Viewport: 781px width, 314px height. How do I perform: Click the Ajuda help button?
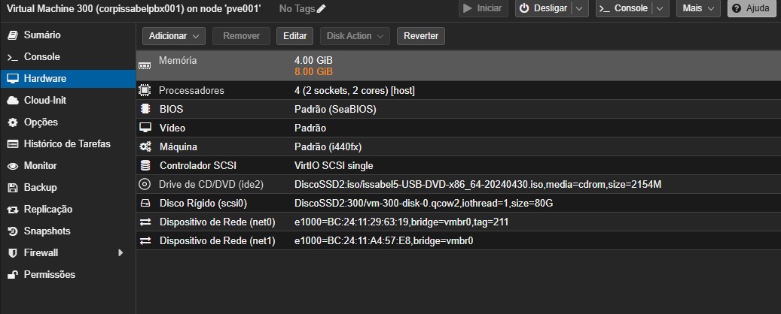[752, 8]
